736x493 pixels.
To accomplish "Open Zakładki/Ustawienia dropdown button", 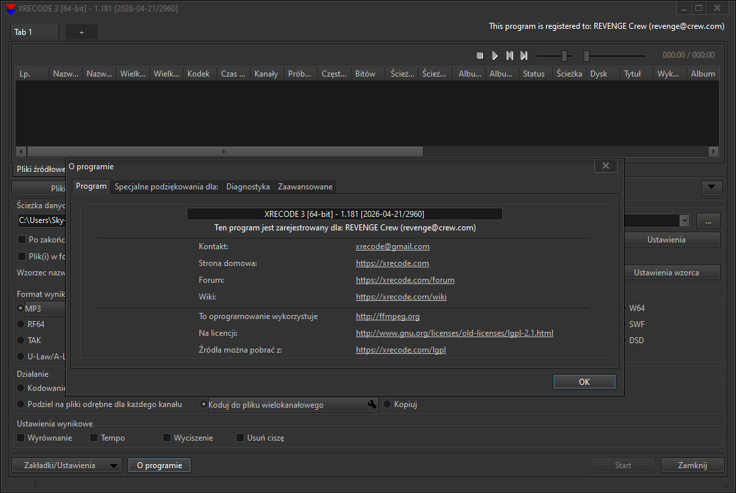I will pyautogui.click(x=66, y=465).
